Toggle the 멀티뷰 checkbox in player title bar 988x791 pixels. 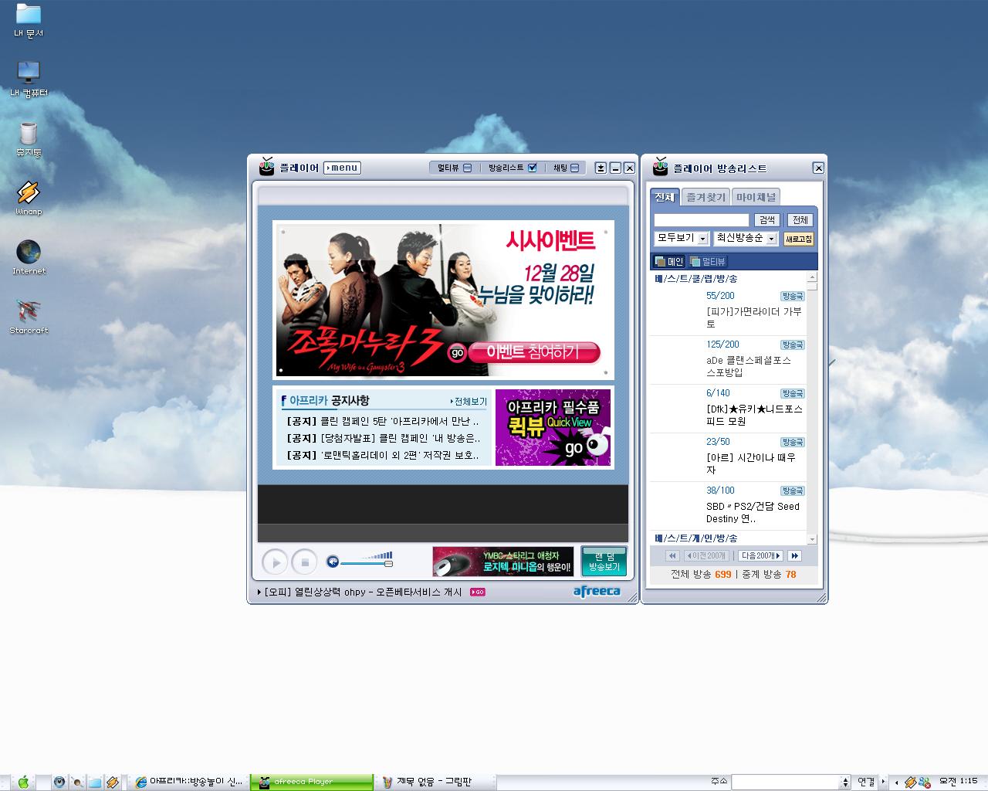coord(467,168)
